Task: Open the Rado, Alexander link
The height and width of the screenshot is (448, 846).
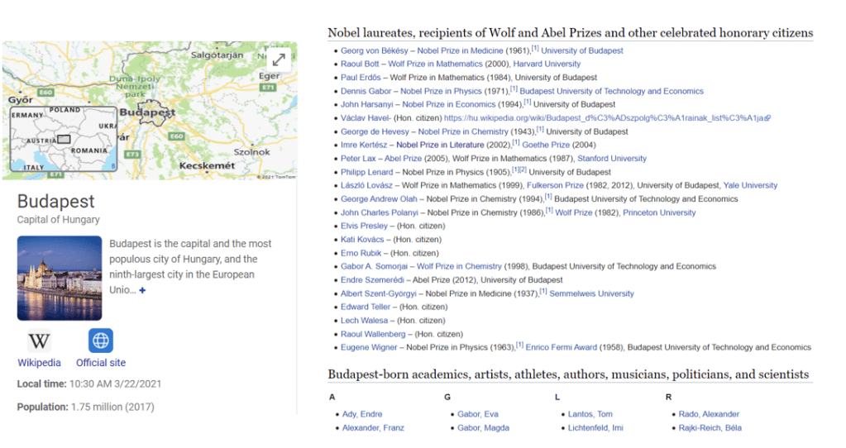Action: click(x=709, y=414)
